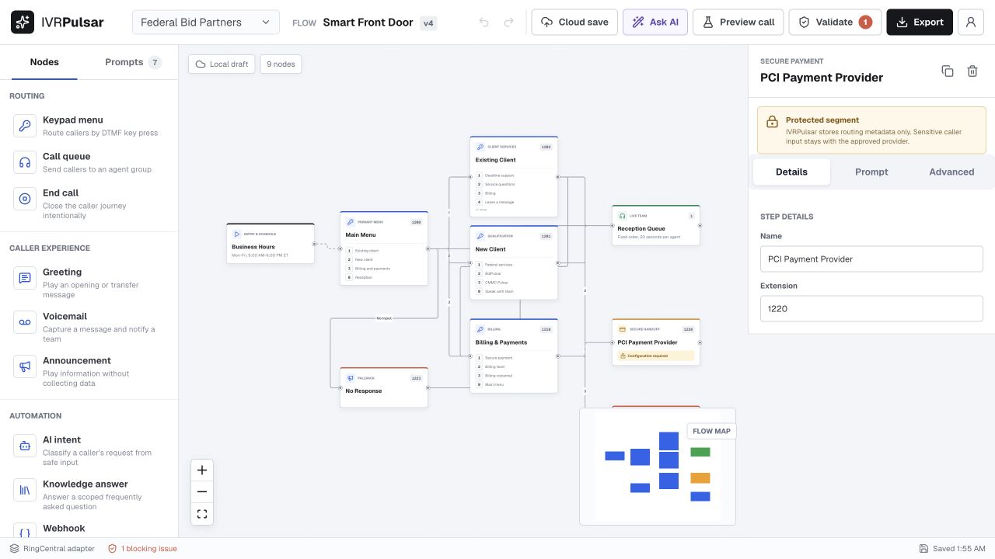Select the Reception Queue node
Screen dimensions: 995x559
tap(656, 226)
